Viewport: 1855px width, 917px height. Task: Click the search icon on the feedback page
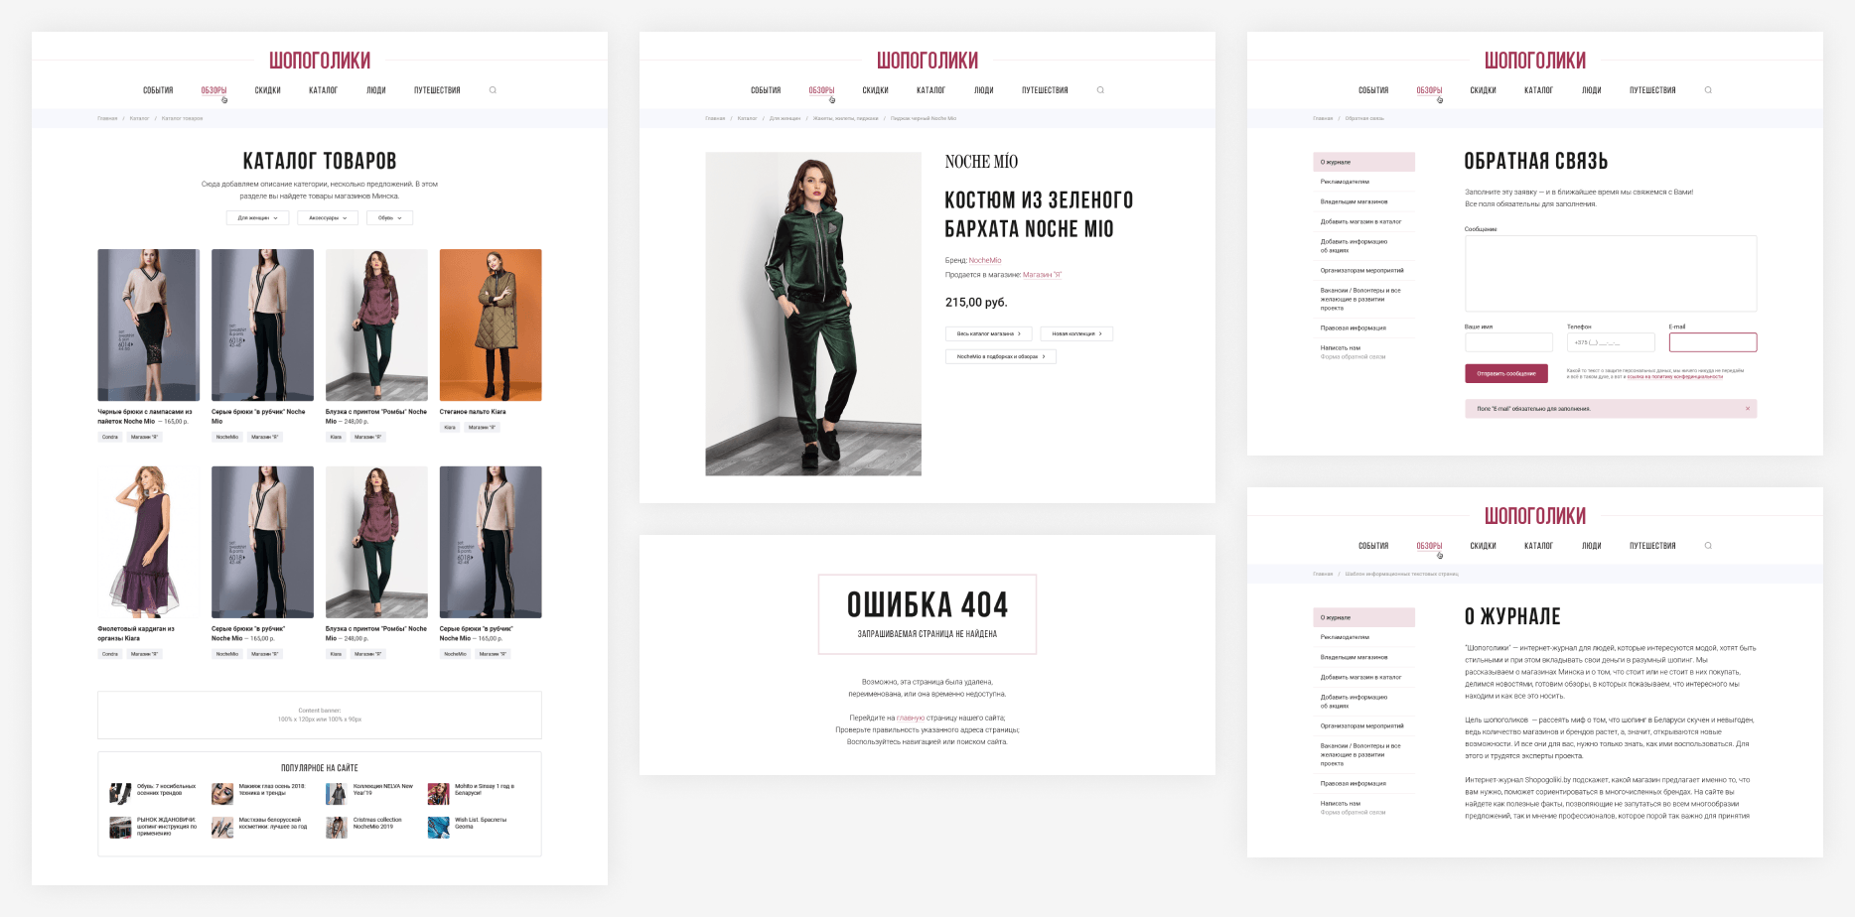1708,90
